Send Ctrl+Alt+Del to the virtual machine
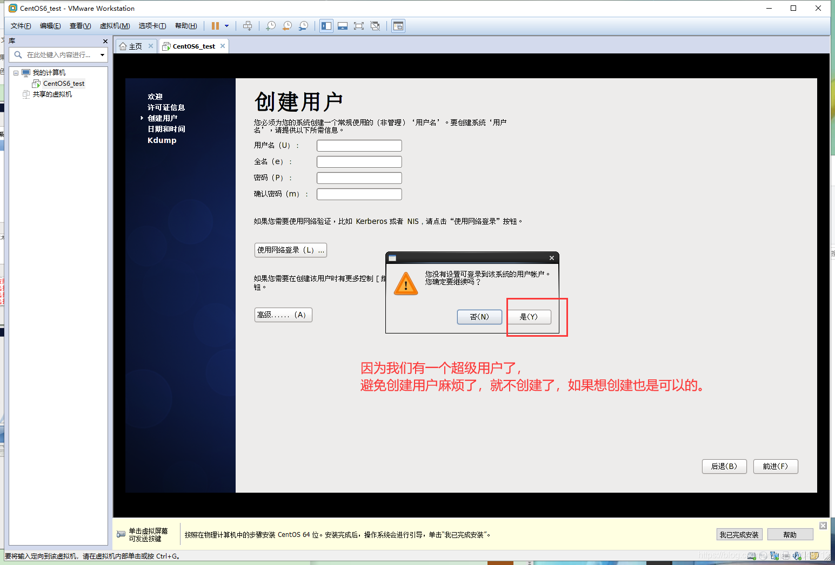Image resolution: width=835 pixels, height=565 pixels. click(248, 25)
